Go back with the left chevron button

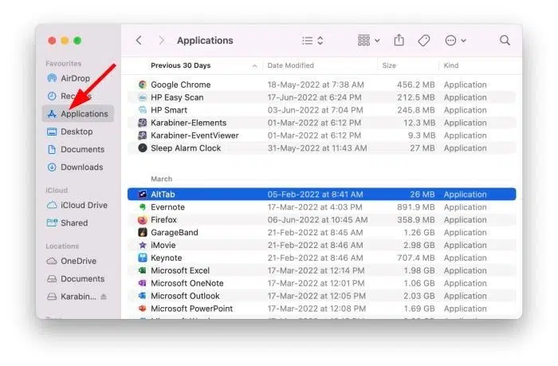139,40
